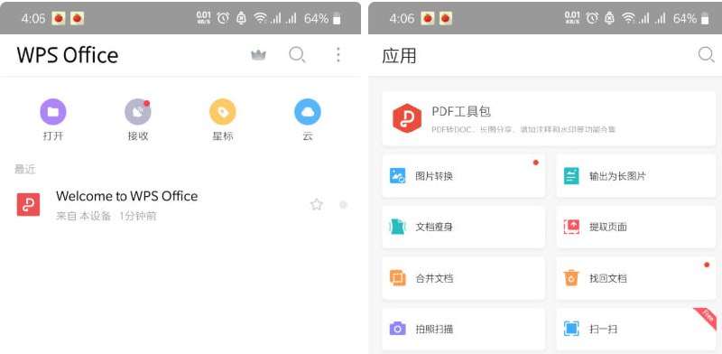Tap the purple 打开 folder icon
The image size is (722, 354).
point(53,112)
